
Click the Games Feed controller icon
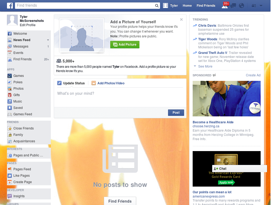coord(10,114)
